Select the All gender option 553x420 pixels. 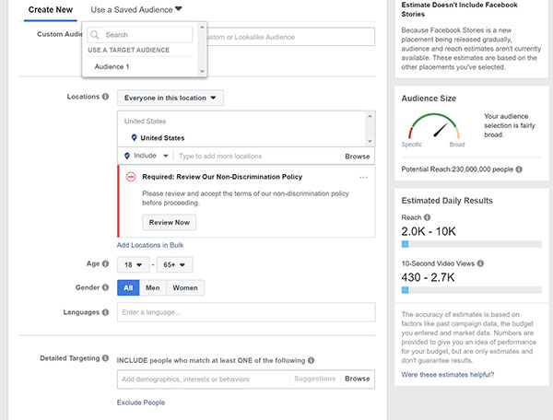(128, 288)
